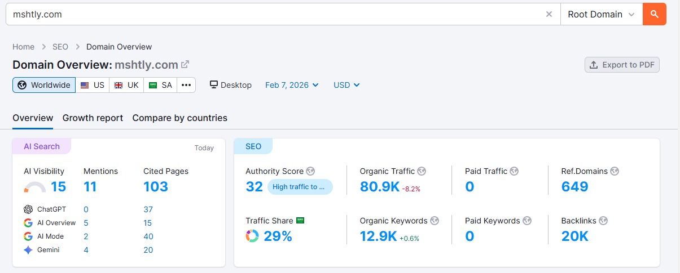Open the Paid Traffic value 0

pos(470,187)
